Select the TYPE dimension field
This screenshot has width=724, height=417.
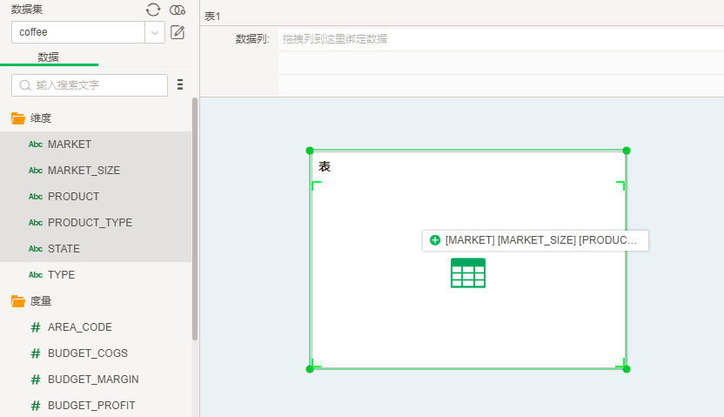(61, 275)
